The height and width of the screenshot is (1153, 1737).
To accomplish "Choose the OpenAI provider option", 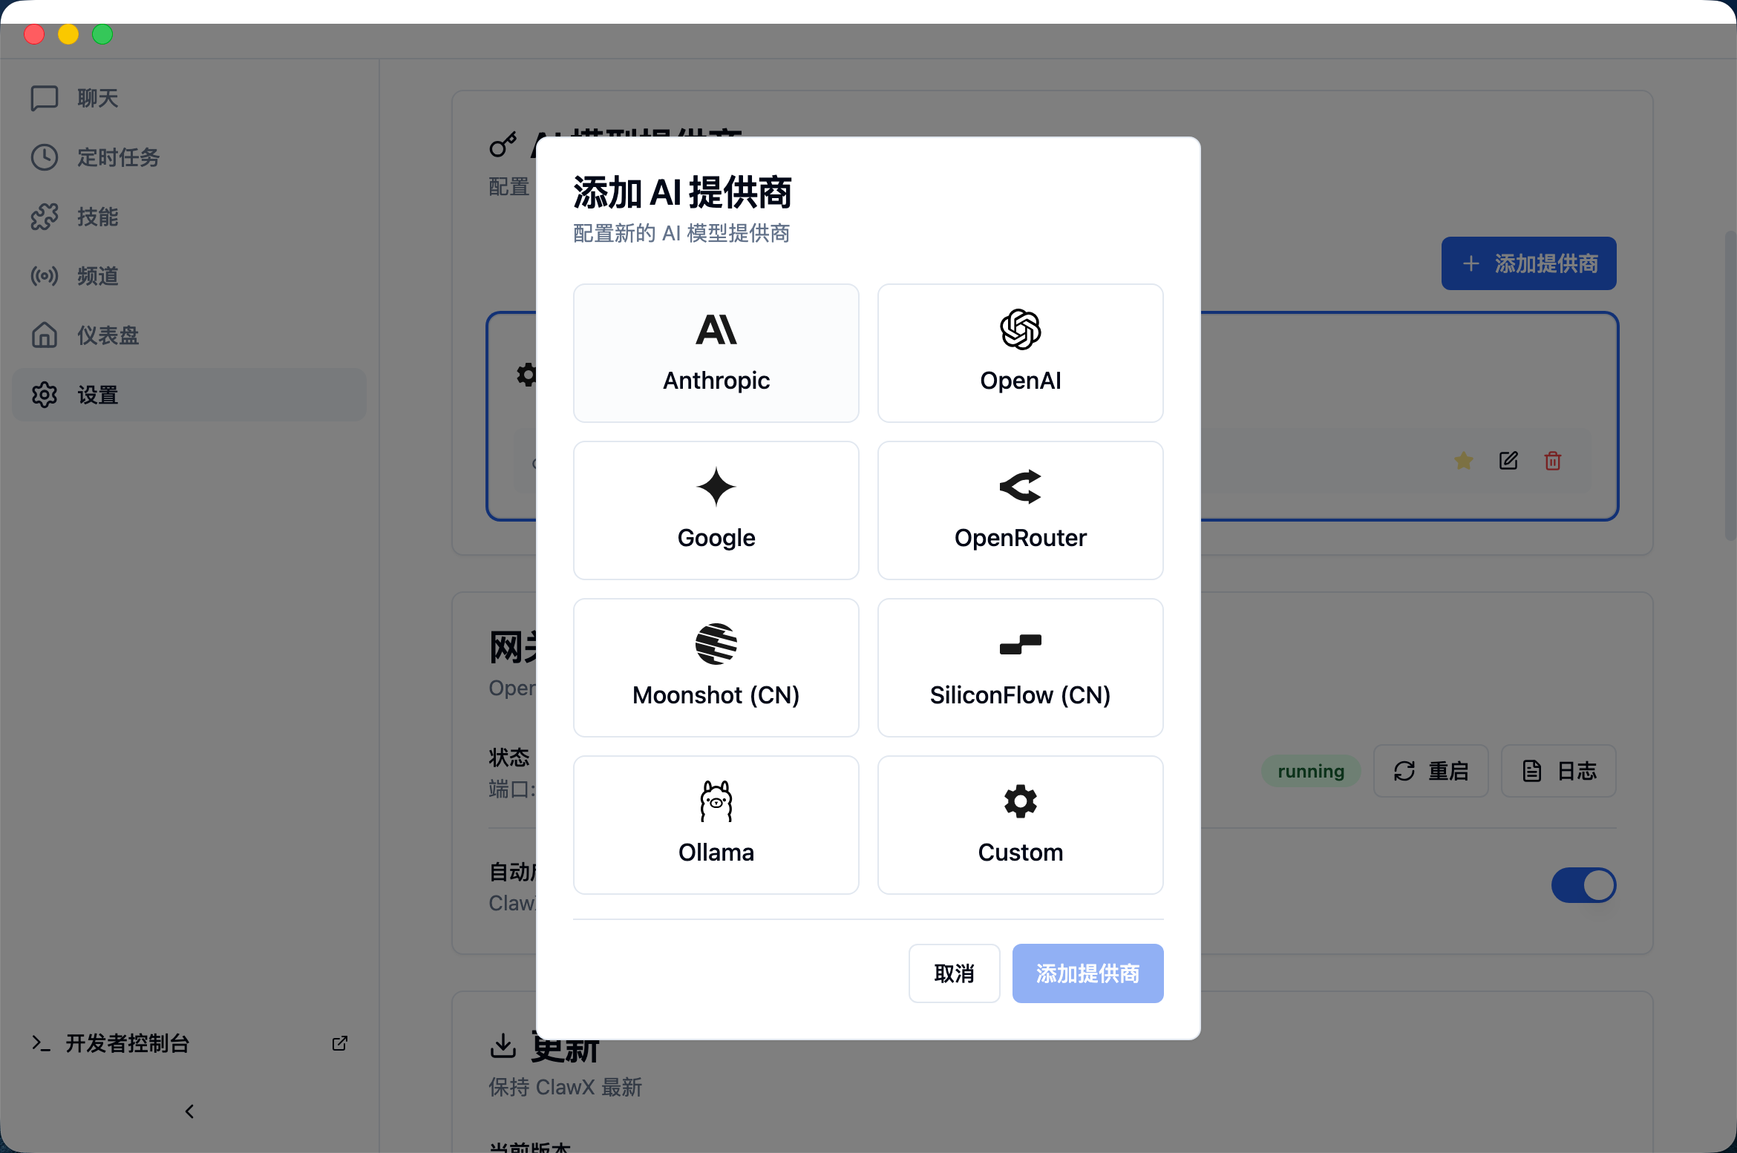I will pyautogui.click(x=1020, y=353).
